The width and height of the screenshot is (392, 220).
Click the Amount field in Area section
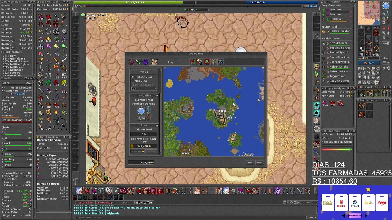click(138, 152)
